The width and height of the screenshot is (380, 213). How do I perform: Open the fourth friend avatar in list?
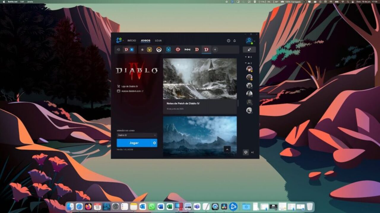click(x=249, y=94)
